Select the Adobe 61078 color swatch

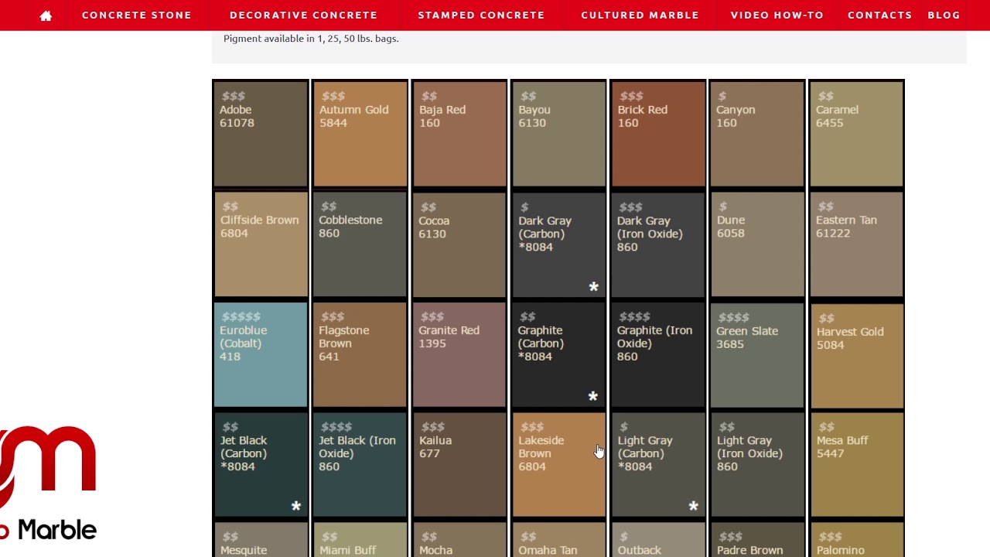(261, 134)
